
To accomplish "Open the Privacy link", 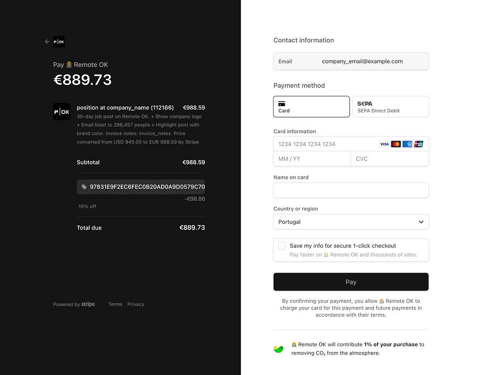I will coord(136,304).
